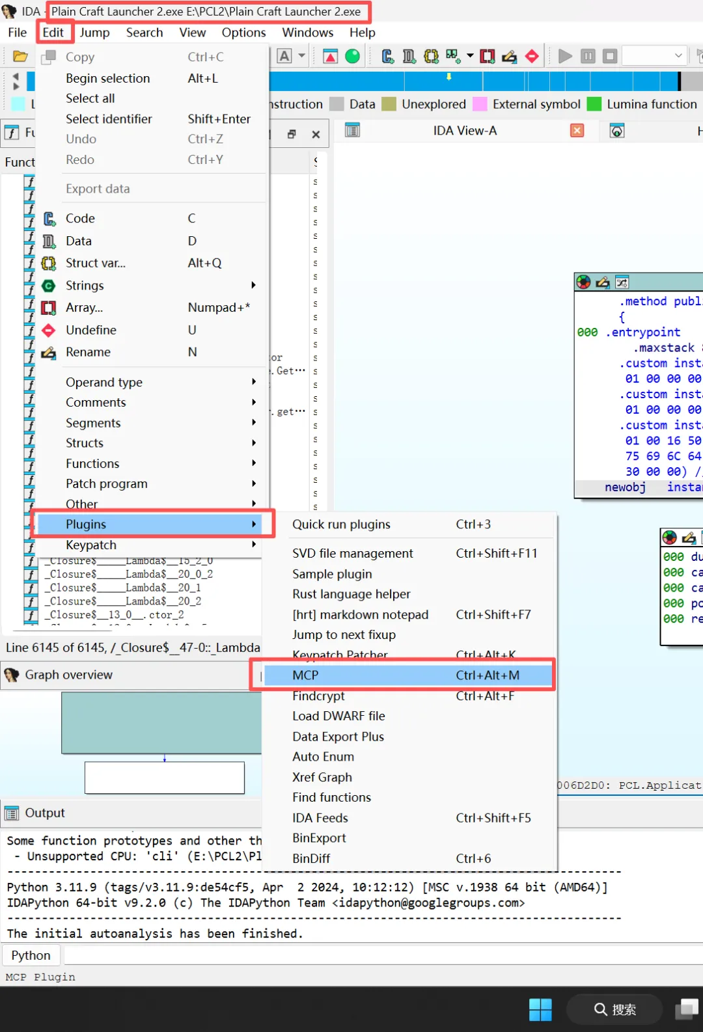
Task: Expand the Strings submenu
Action: pos(152,286)
